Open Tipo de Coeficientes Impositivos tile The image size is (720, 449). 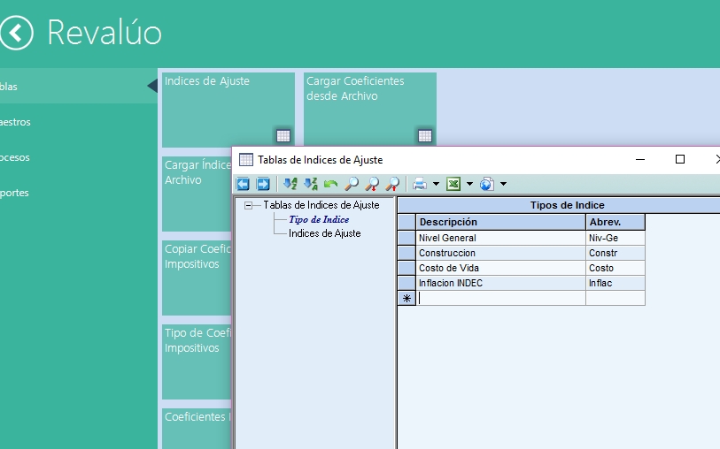click(x=197, y=361)
